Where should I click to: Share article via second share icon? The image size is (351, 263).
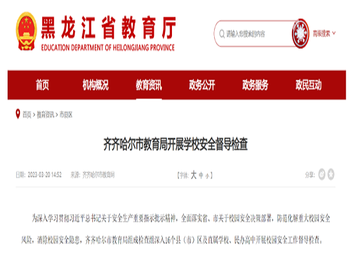pyautogui.click(x=331, y=174)
